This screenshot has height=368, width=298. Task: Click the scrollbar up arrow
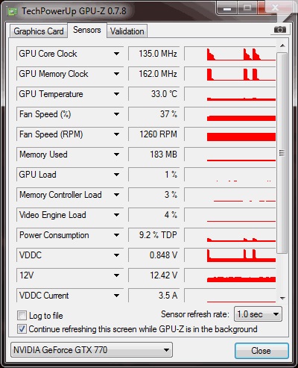(282, 46)
